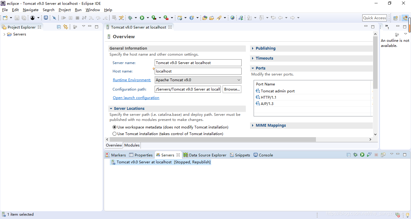The width and height of the screenshot is (411, 219).
Task: Click the green Run icon in main toolbar
Action: click(x=142, y=18)
